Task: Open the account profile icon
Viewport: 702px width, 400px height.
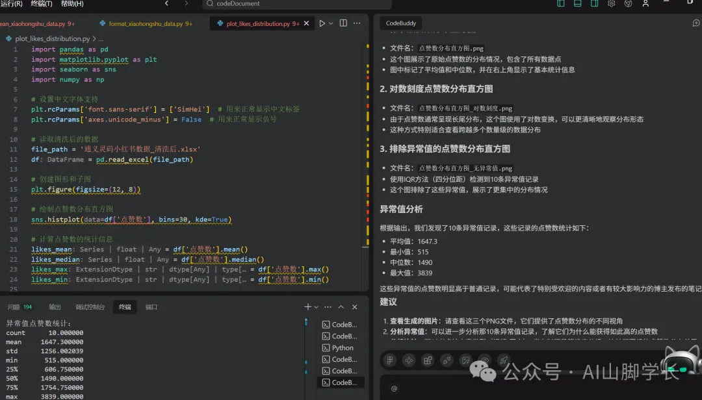Action: [x=645, y=4]
